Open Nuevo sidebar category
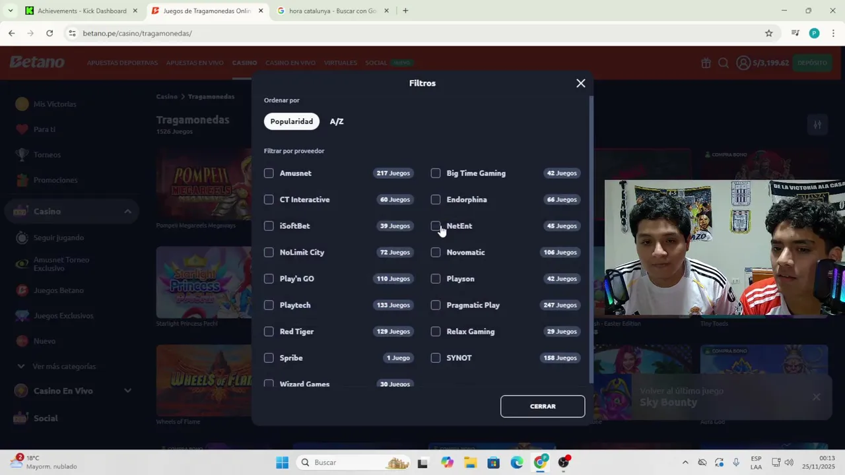 (44, 341)
